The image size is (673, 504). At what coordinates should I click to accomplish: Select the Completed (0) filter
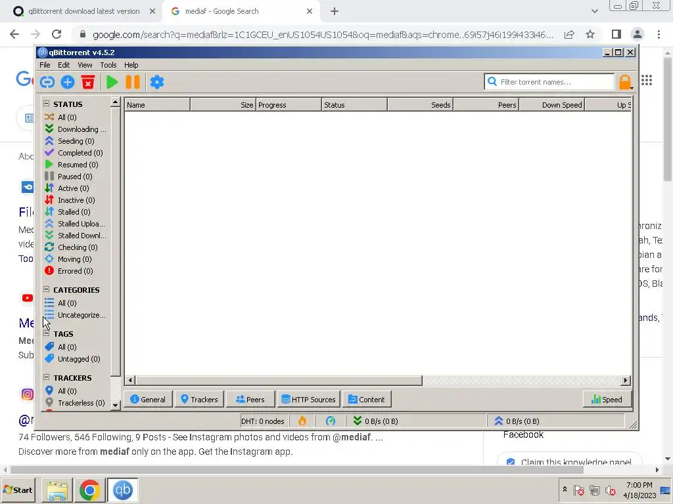(x=74, y=153)
